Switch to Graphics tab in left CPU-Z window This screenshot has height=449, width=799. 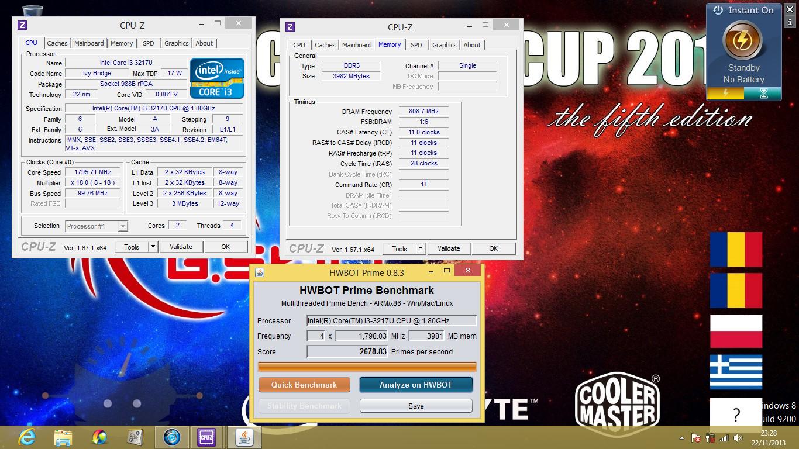coord(176,43)
